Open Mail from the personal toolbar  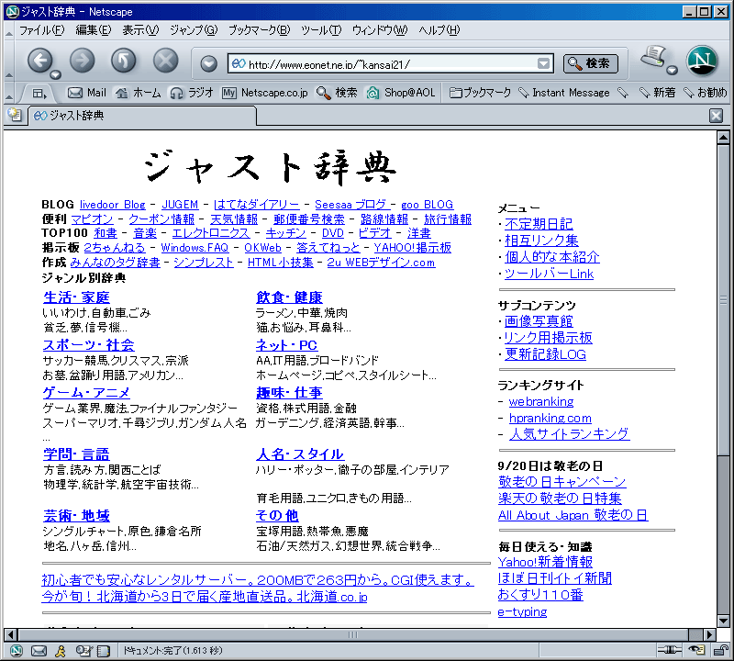(86, 93)
